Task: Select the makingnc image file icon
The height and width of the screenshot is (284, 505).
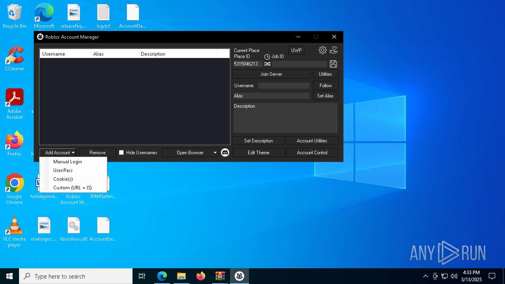Action: (44, 229)
